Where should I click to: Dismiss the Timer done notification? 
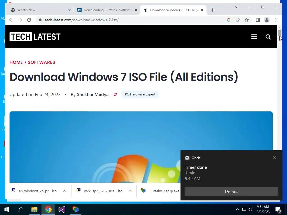click(231, 191)
